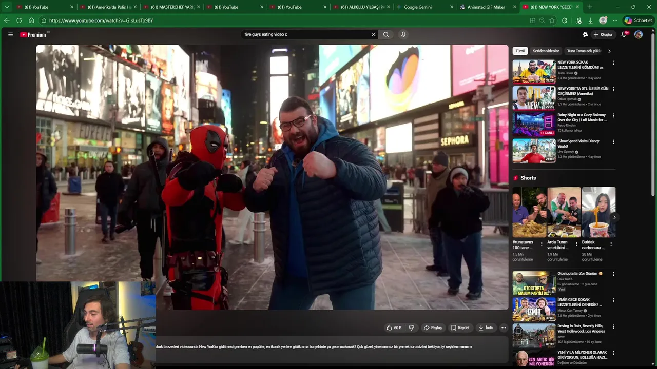Screen dimensions: 657x369
Task: Open options for NEW YORK SOKAK LEZZETLERİNİ video
Action: [x=613, y=63]
